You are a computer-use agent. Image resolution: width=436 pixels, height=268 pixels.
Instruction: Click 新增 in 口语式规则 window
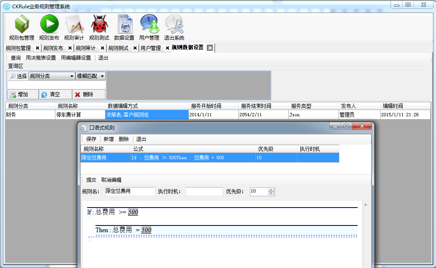click(x=108, y=139)
